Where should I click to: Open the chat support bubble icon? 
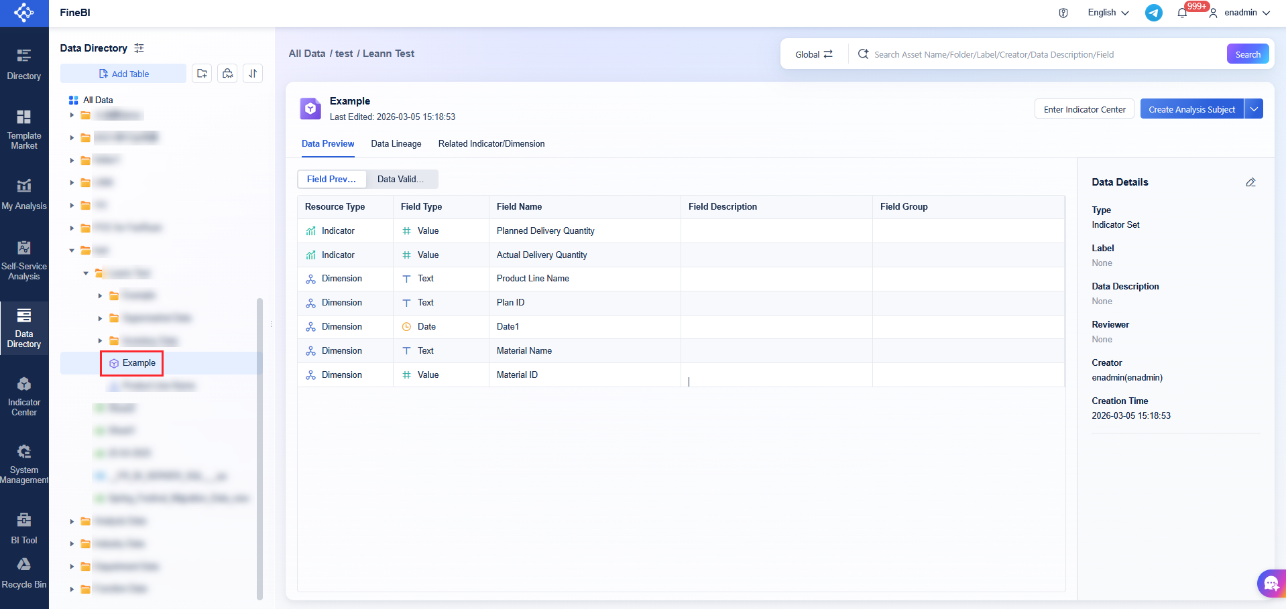click(1271, 584)
